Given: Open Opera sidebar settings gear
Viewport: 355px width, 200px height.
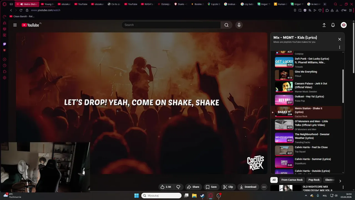Looking at the screenshot, I should click(x=4, y=78).
